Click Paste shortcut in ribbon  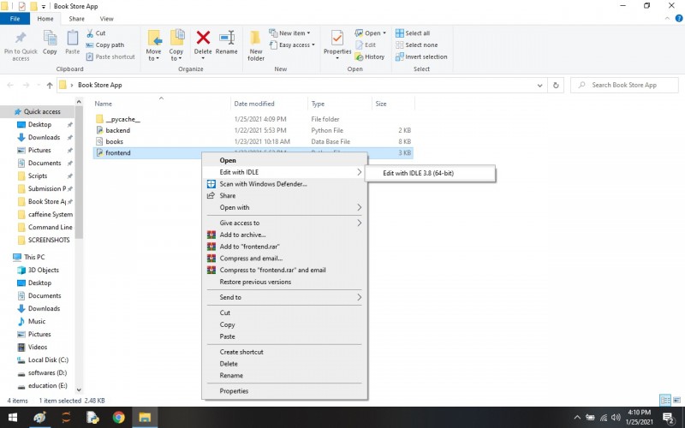[110, 56]
